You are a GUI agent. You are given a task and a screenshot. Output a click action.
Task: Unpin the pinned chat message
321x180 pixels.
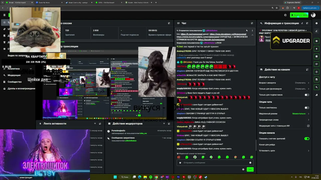tap(247, 30)
